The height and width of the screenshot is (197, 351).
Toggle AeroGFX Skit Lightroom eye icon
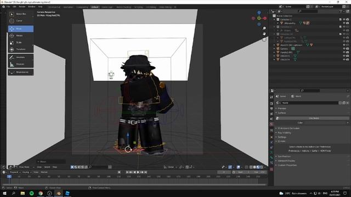pos(344,45)
